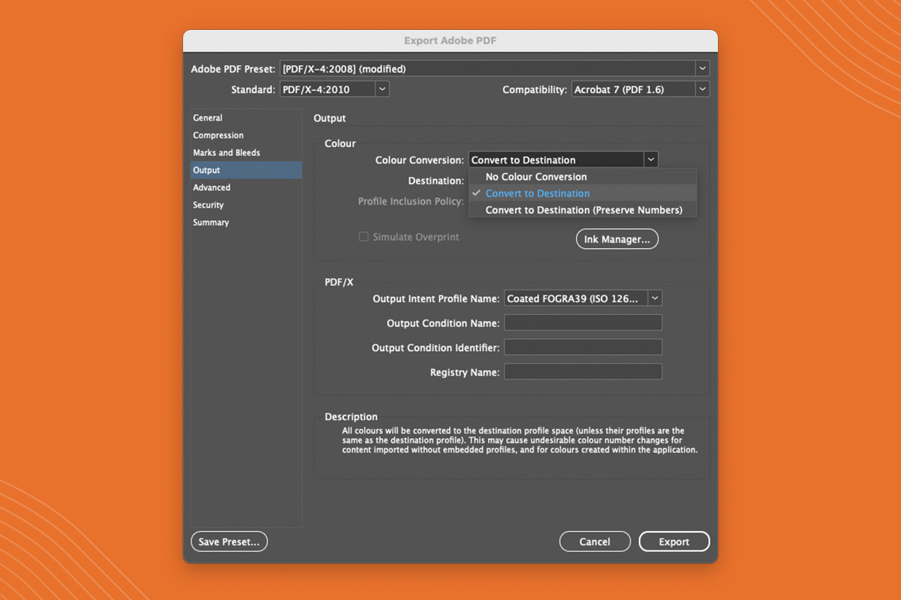Choose checked Convert to Destination option
Screen dimensions: 901x600
[x=583, y=193]
